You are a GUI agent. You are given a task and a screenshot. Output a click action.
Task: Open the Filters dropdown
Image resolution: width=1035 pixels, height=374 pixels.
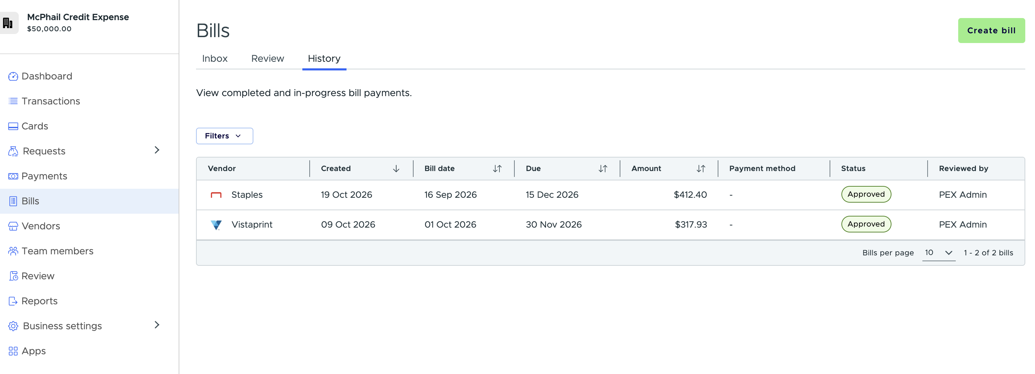tap(225, 136)
